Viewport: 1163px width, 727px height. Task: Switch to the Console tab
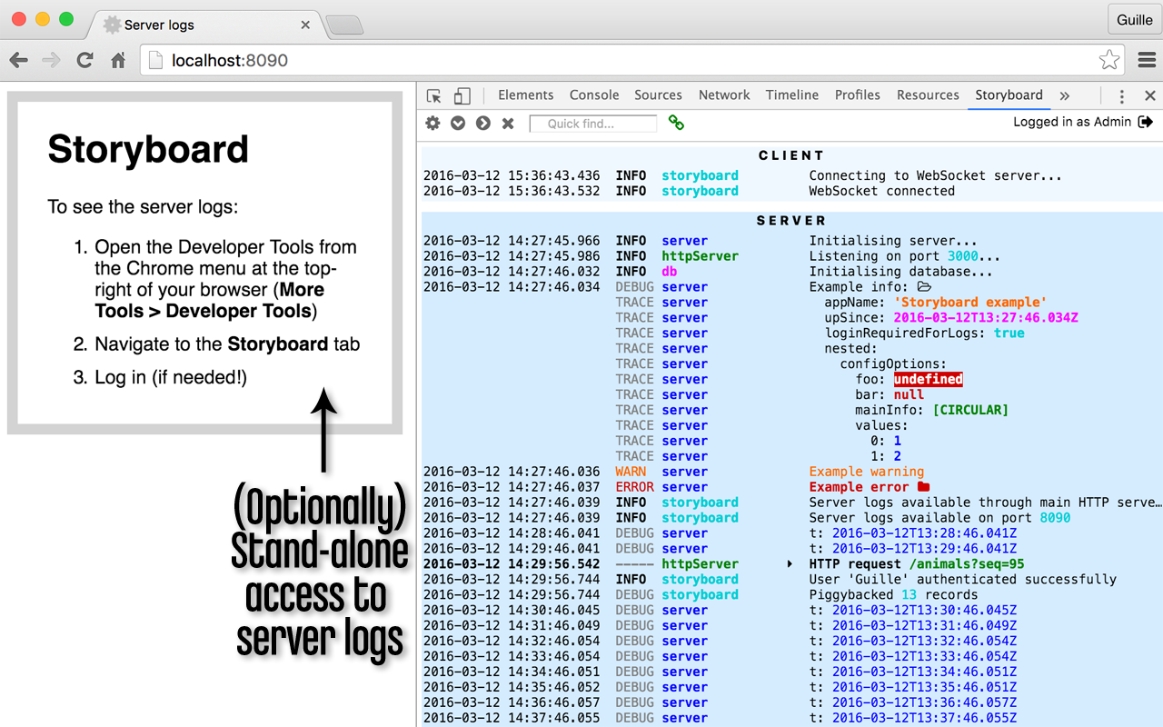tap(594, 95)
